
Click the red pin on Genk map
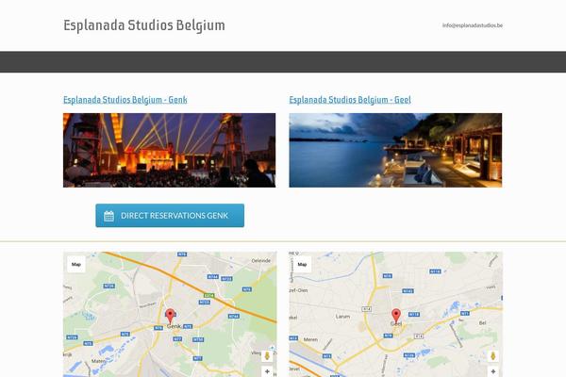click(x=170, y=316)
